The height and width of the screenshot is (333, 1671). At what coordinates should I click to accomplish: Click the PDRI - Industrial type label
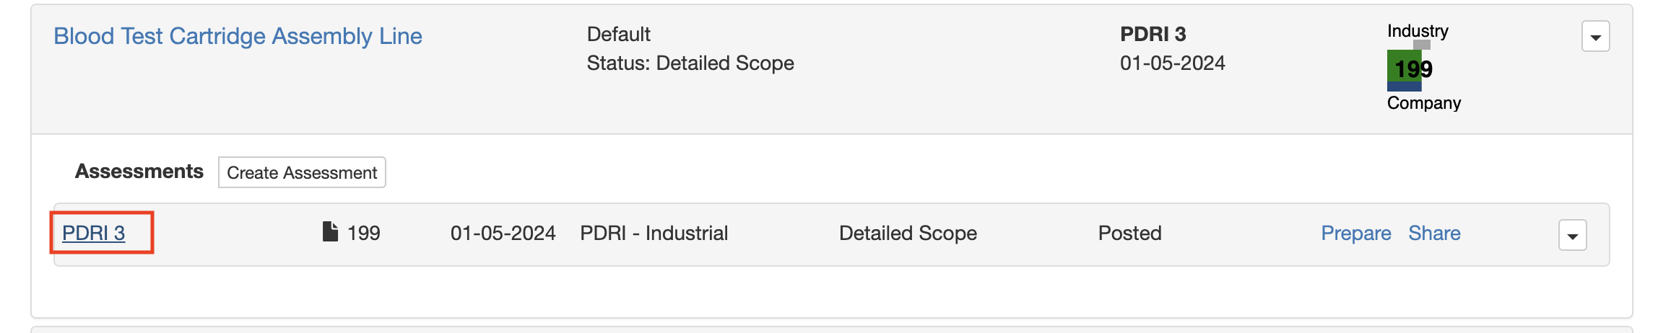[654, 233]
